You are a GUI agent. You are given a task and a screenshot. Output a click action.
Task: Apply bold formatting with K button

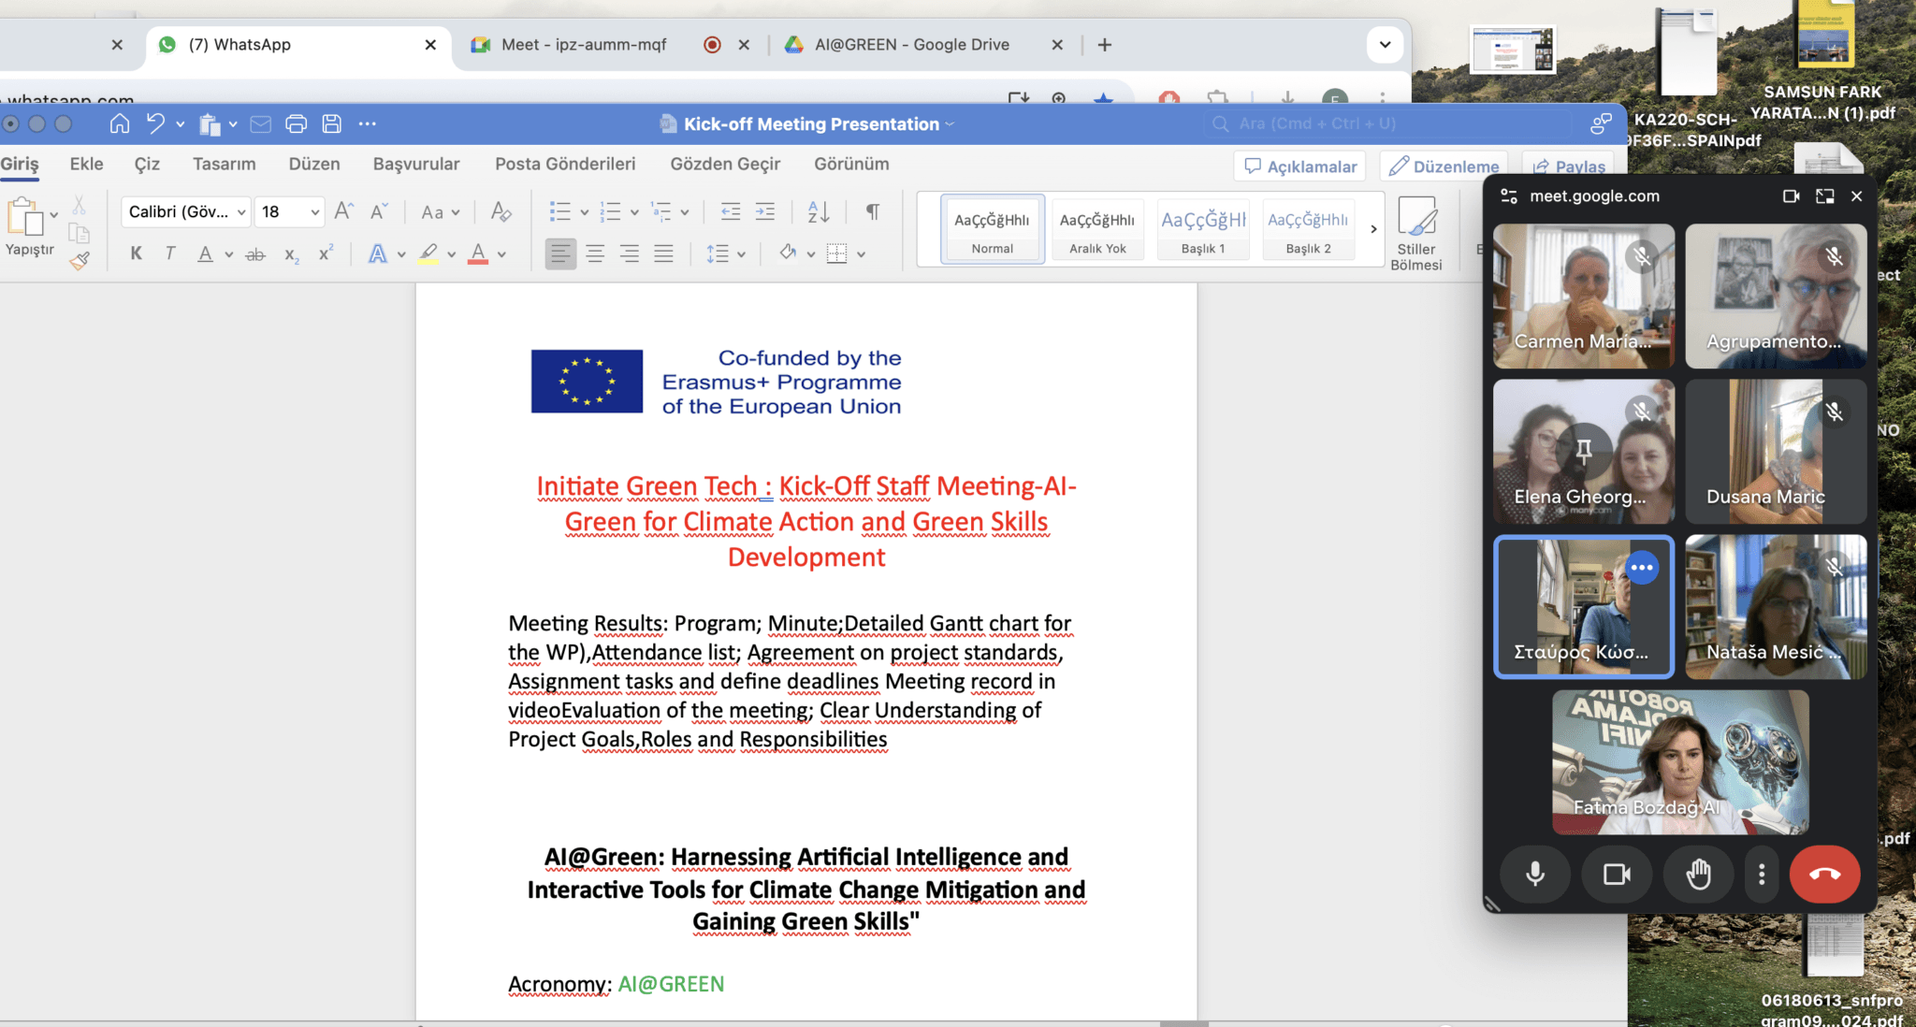[137, 253]
